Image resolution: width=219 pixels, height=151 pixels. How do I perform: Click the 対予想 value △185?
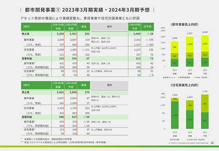149,45
